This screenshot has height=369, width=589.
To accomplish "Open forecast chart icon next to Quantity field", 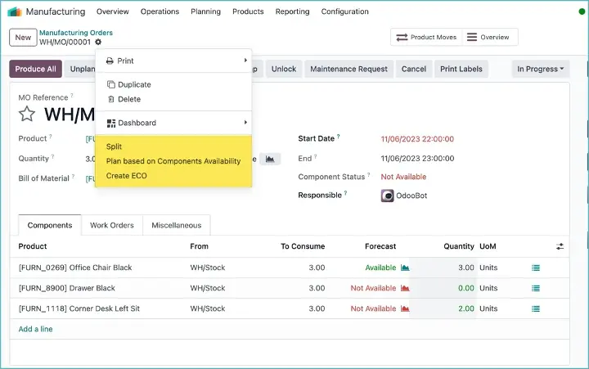I will [270, 159].
